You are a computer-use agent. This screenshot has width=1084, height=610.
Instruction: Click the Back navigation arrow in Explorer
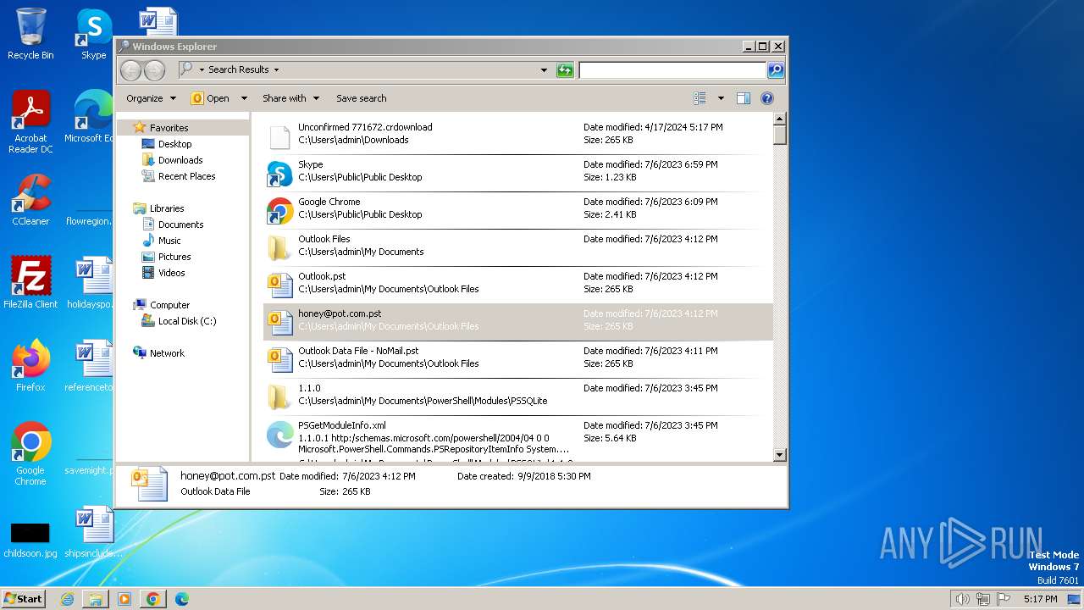click(130, 70)
